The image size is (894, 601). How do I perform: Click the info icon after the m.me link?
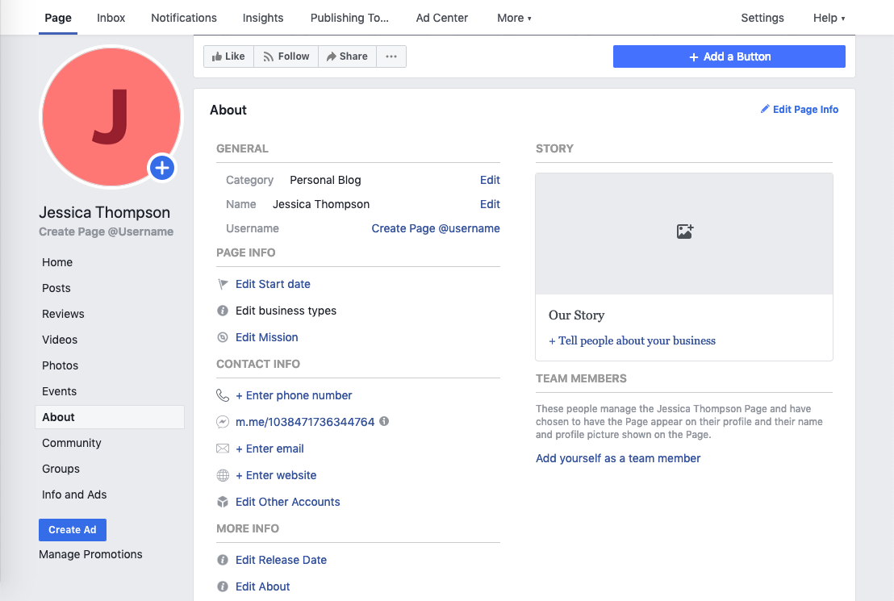384,421
